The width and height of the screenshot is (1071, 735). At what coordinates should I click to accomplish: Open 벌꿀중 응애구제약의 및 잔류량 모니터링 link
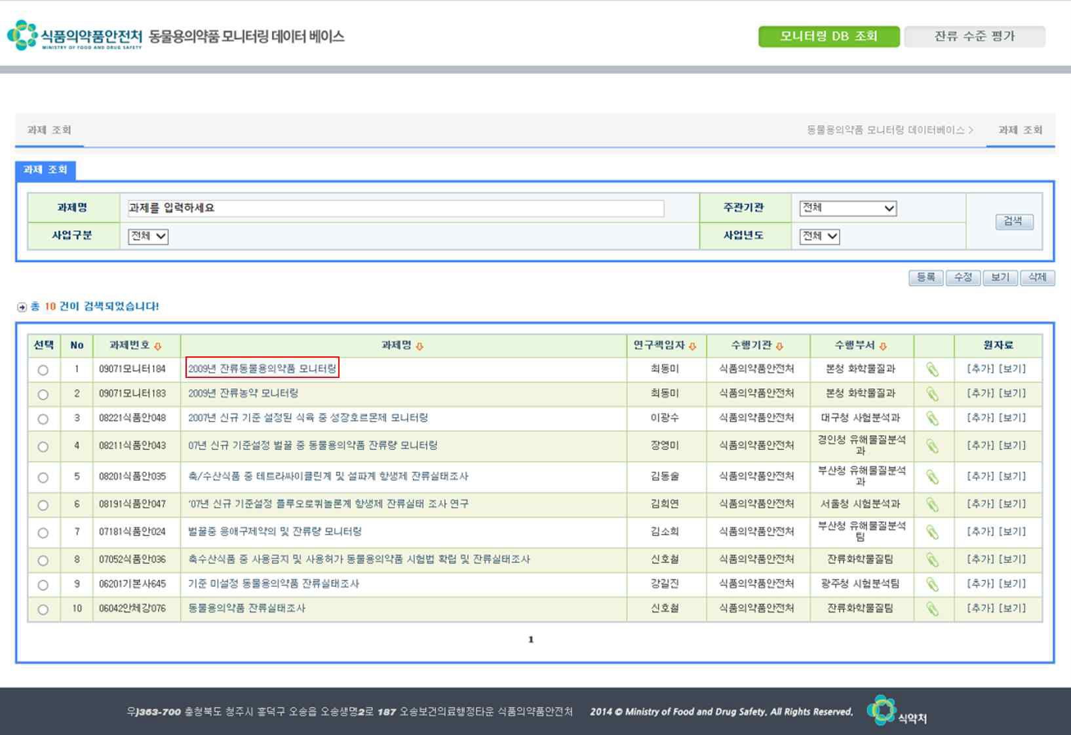[x=275, y=532]
